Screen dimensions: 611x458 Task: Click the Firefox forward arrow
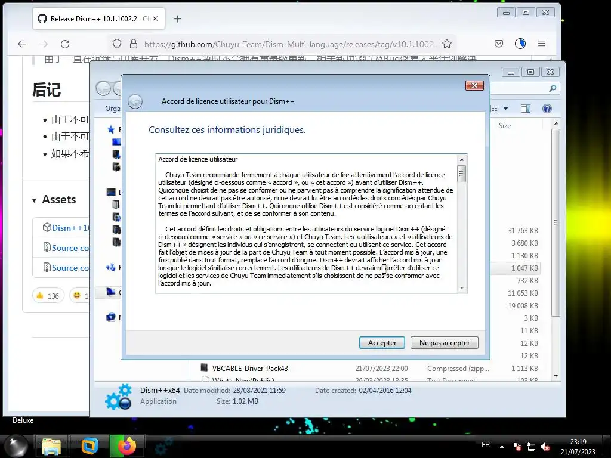point(44,44)
